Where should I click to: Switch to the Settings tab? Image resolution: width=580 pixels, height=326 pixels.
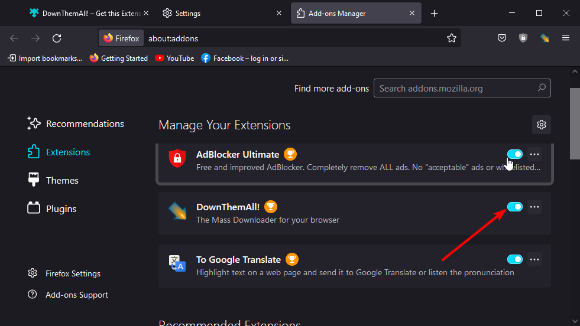tap(222, 14)
